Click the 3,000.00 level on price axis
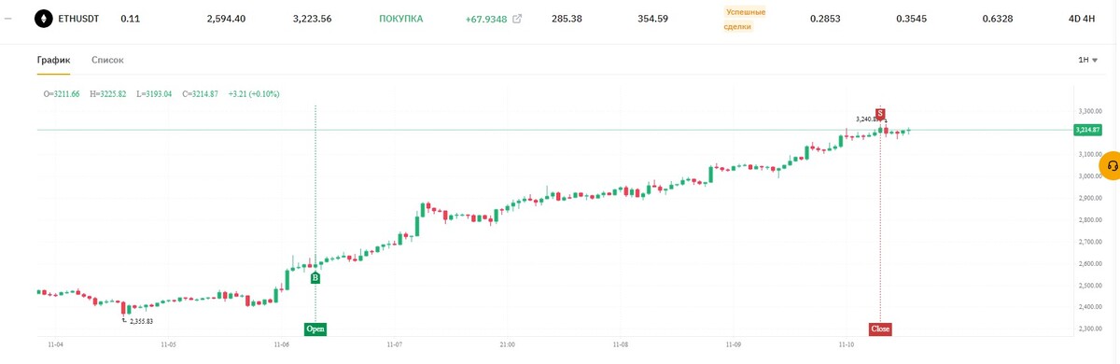This screenshot has width=1120, height=364. (1091, 175)
